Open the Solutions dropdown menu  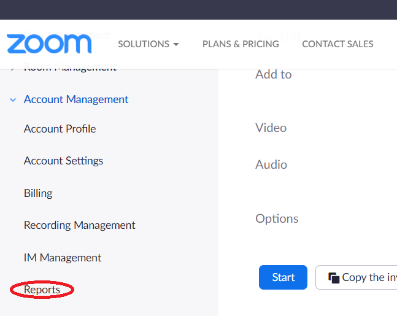click(x=148, y=44)
